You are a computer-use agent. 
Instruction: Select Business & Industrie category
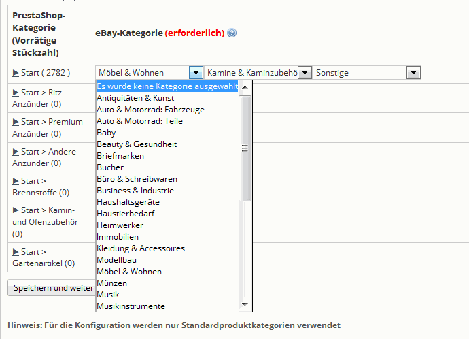167,191
